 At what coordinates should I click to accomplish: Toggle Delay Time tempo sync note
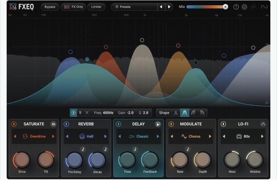(x=135, y=149)
